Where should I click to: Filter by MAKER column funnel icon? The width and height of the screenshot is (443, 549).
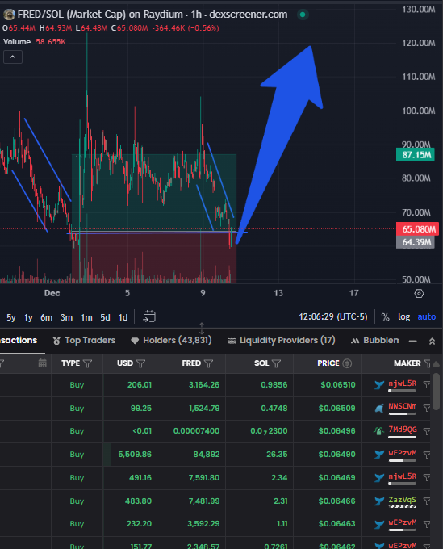[427, 363]
